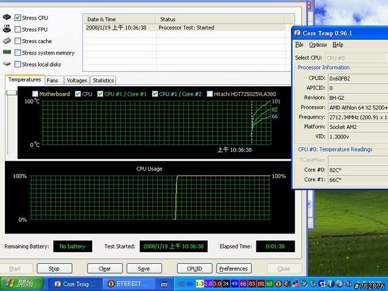Screen dimensions: 388x291
Task: Uncheck the CPU #1 / Core #2 checkbox
Action: coord(155,94)
